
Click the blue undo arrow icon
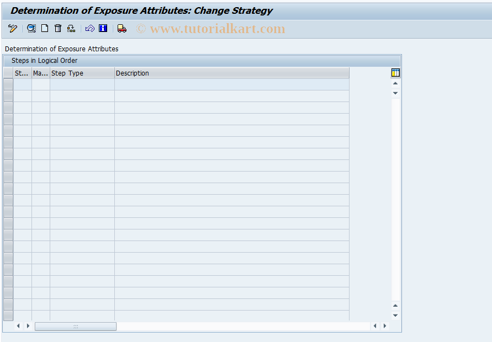(x=90, y=29)
